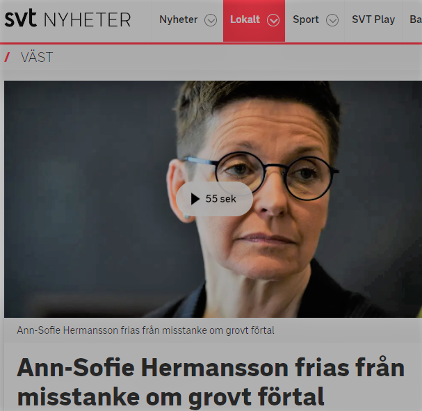Click the 55 sek duration label
The width and height of the screenshot is (422, 411).
(x=220, y=199)
